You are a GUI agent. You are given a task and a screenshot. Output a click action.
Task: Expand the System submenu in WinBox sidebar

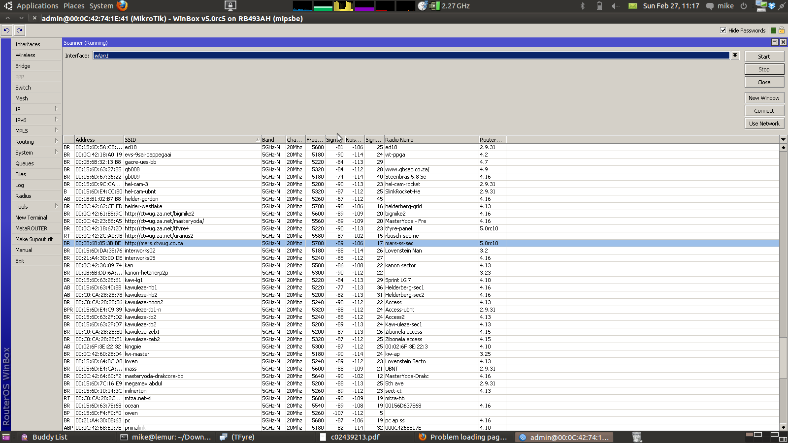coord(56,152)
